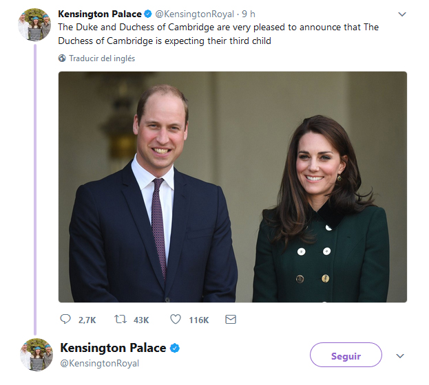Click the envelope direct message icon
Screen dimensions: 429x385
tap(231, 319)
